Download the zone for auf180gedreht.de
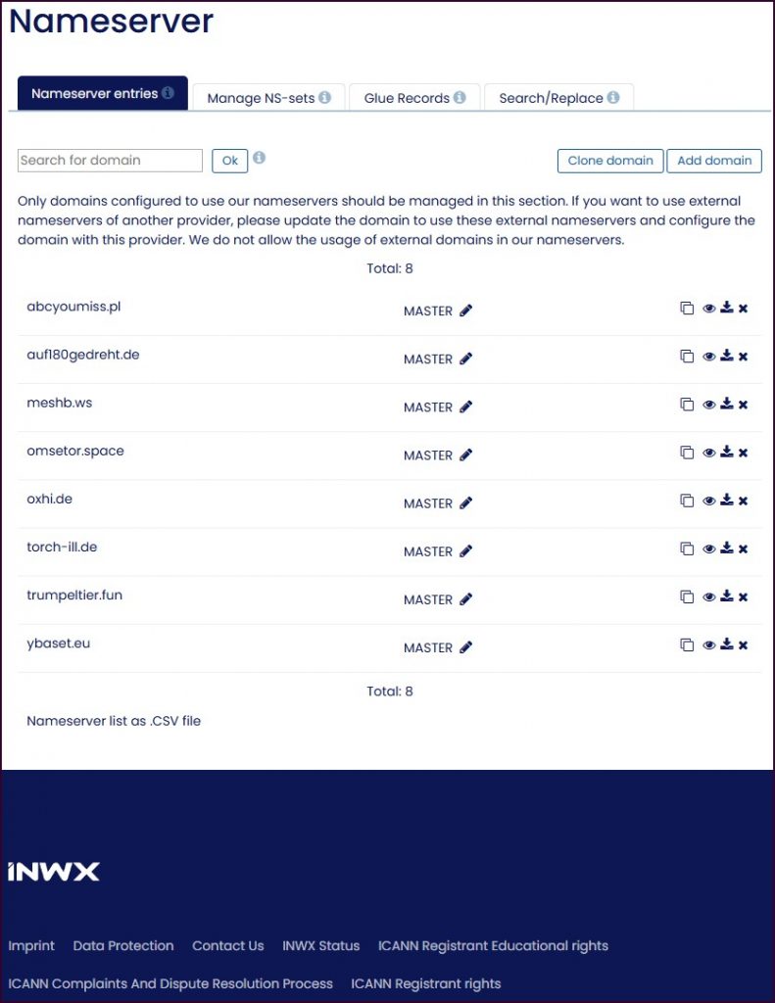The image size is (775, 1003). click(726, 356)
